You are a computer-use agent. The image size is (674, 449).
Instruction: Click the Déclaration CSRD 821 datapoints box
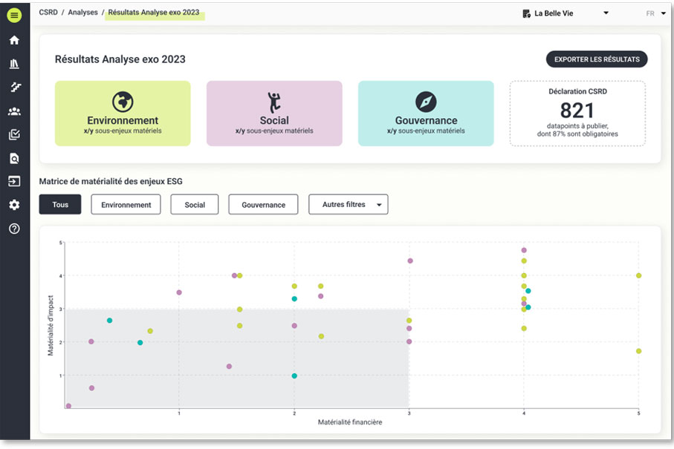(x=577, y=114)
